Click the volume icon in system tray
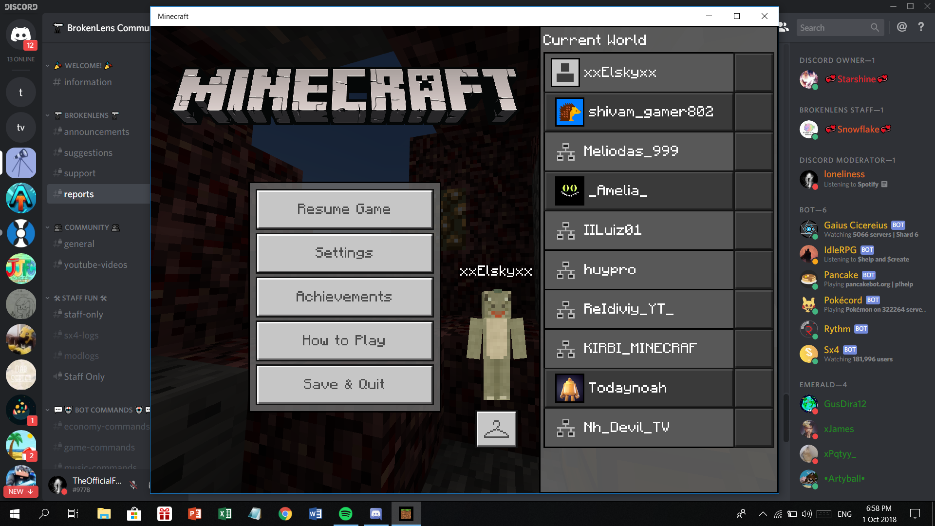The image size is (935, 526). click(x=807, y=514)
